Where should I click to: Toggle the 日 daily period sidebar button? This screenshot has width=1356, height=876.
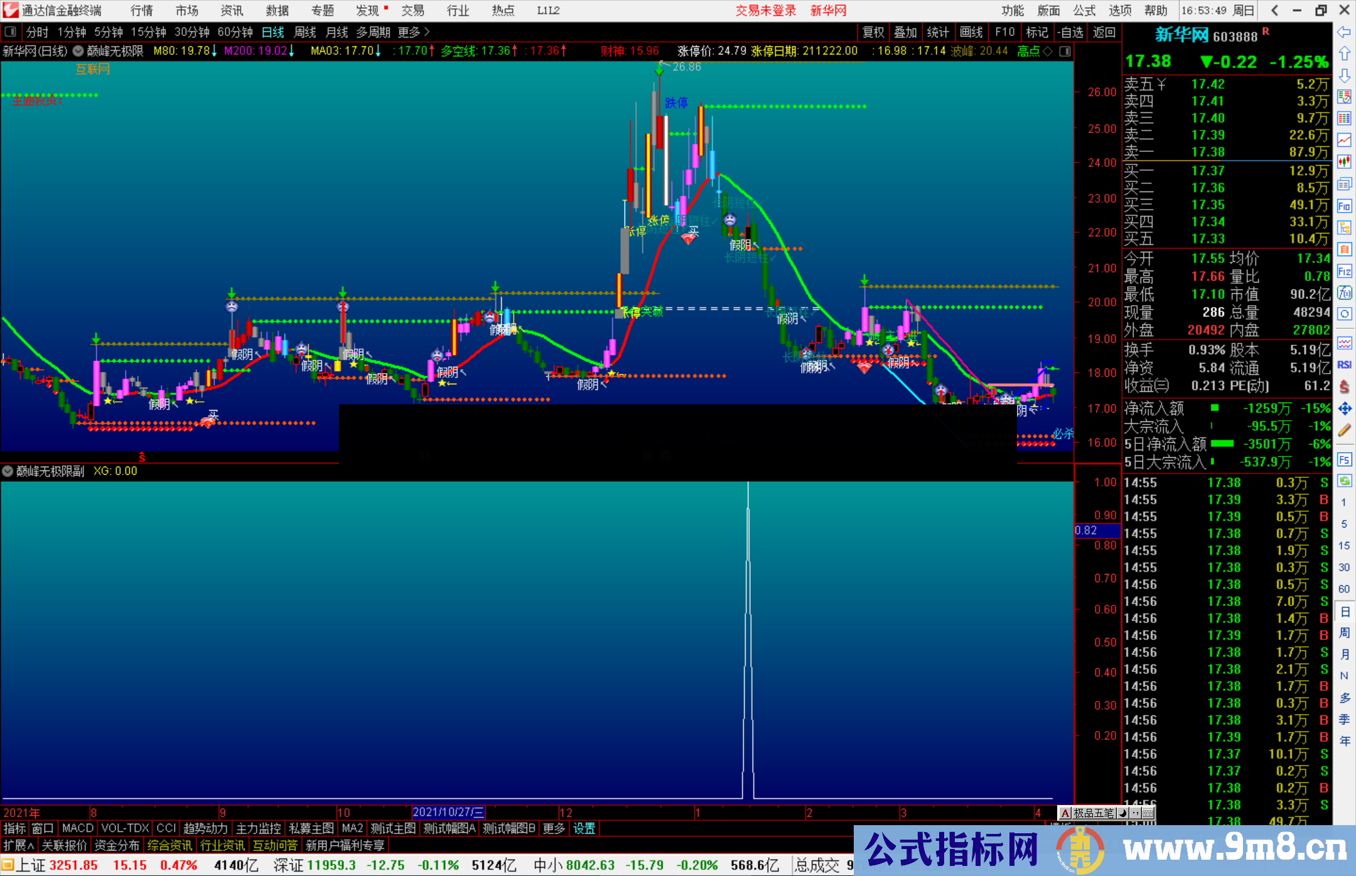(1344, 611)
